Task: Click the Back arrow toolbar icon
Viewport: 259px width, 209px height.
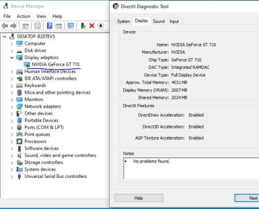Action: tap(5, 26)
